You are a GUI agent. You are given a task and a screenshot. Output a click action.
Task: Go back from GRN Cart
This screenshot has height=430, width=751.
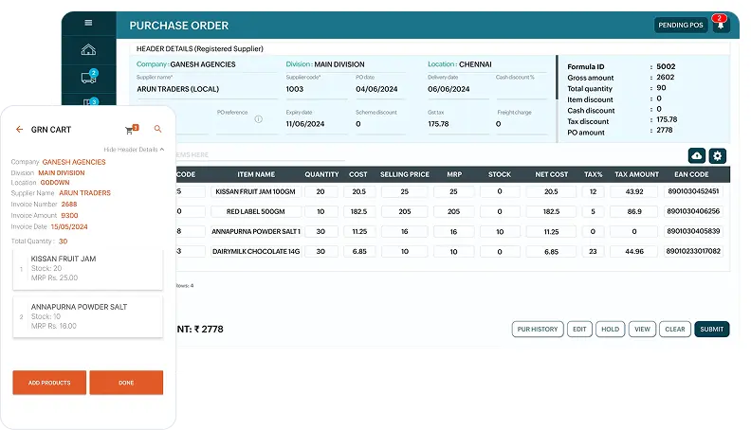(19, 129)
